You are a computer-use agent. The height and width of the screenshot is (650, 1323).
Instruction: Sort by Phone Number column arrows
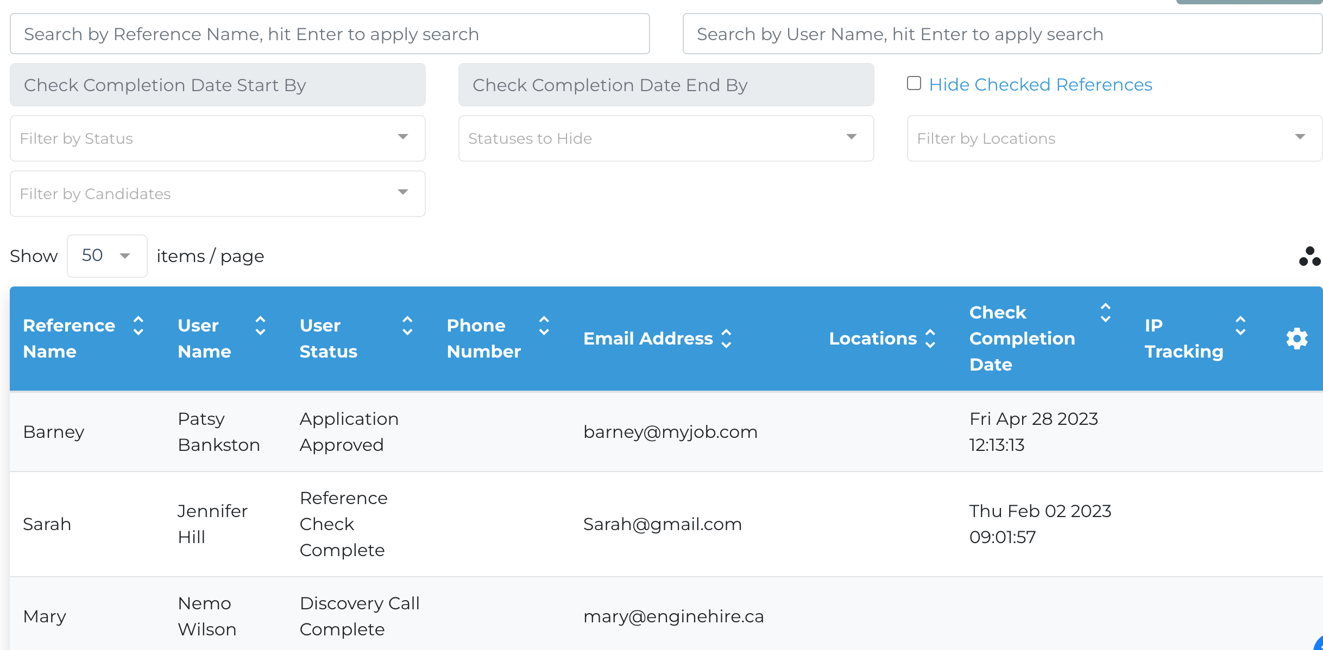(x=544, y=326)
